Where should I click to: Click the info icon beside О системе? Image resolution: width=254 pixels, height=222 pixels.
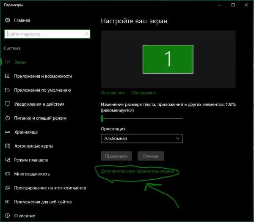(8, 216)
